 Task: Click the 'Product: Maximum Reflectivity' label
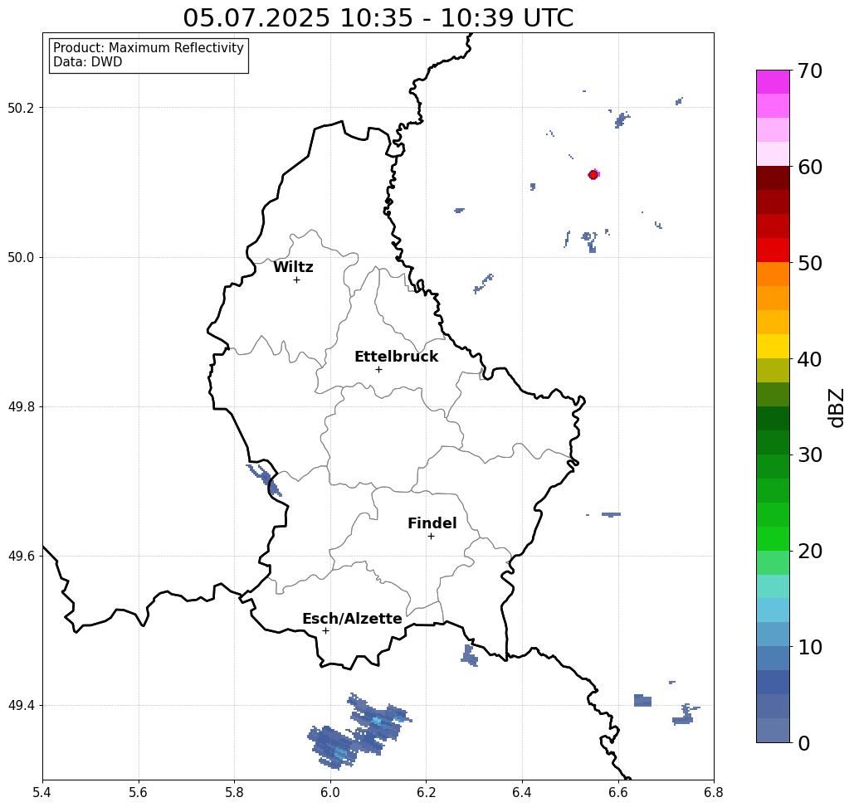pyautogui.click(x=148, y=48)
